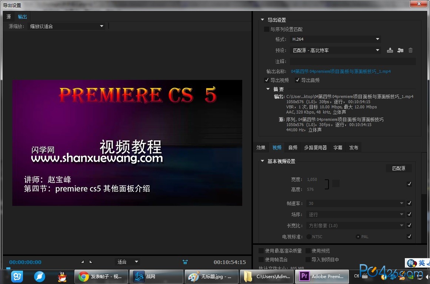The width and height of the screenshot is (430, 284).
Task: Open the QQ penguin taskbar icon
Action: click(62, 277)
